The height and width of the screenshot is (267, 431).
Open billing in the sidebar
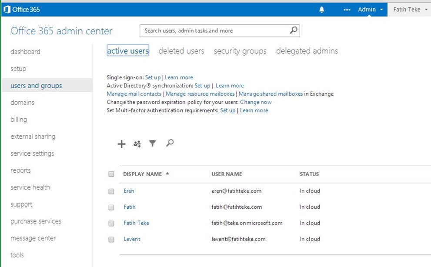(x=19, y=120)
